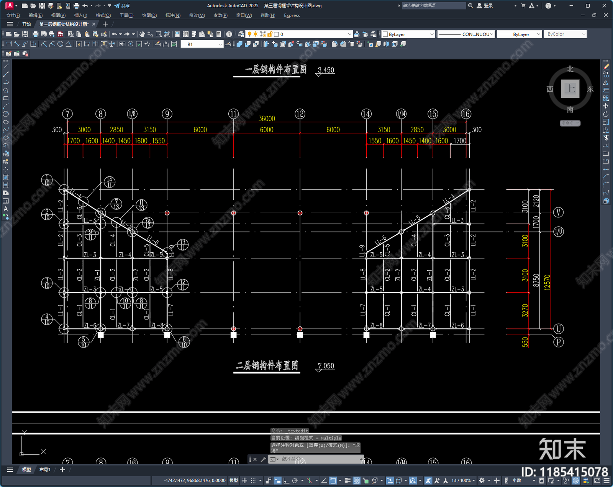The image size is (613, 487).
Task: Switch to the 布局1 layout tab
Action: pos(45,469)
